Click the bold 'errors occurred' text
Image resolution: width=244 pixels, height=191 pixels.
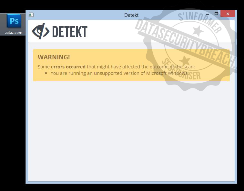point(68,67)
